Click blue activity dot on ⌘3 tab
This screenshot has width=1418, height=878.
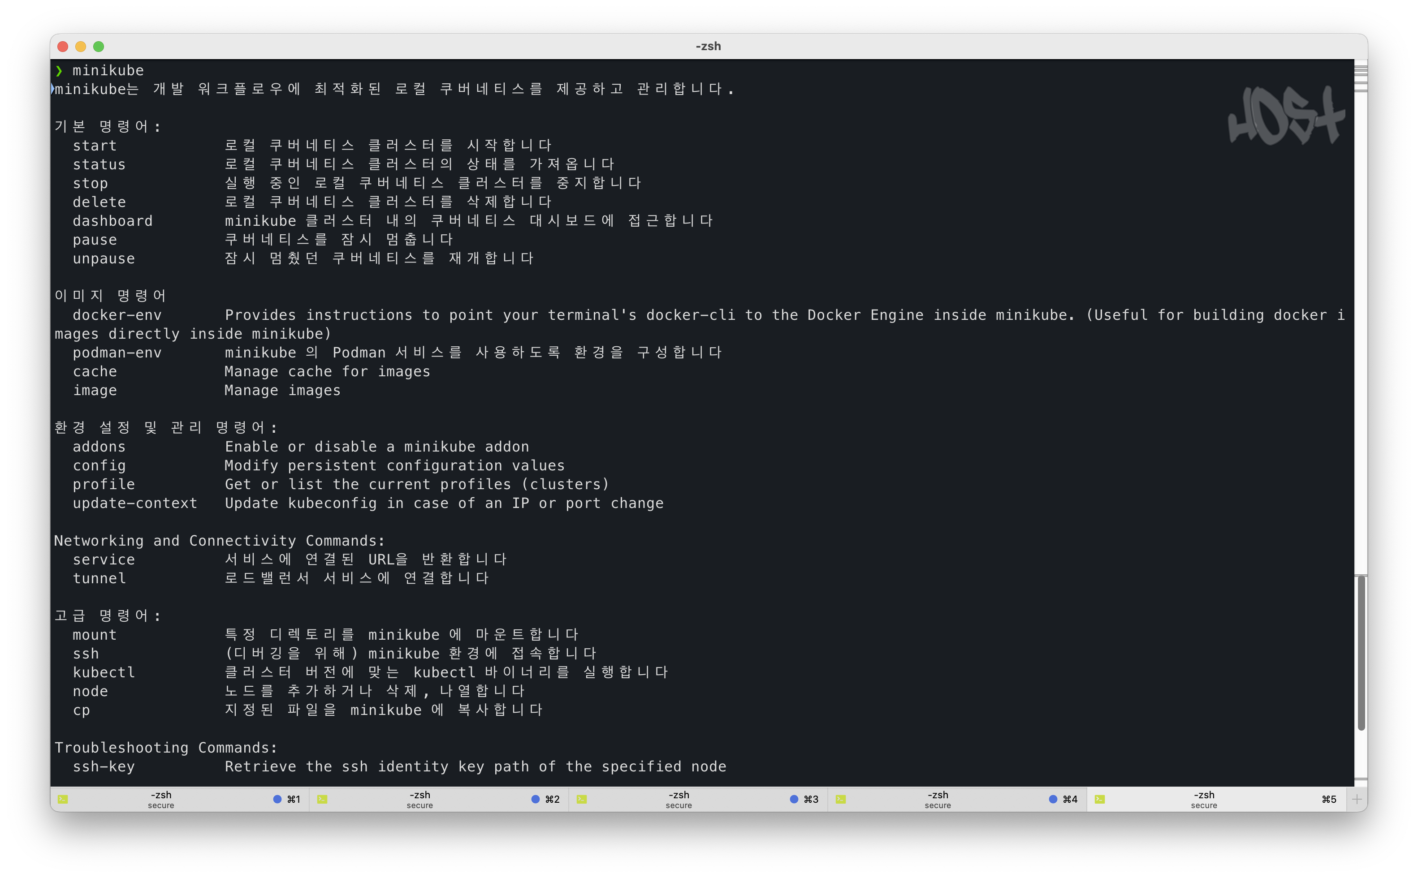794,800
